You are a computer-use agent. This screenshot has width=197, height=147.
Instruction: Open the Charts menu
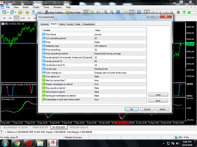click(36, 7)
